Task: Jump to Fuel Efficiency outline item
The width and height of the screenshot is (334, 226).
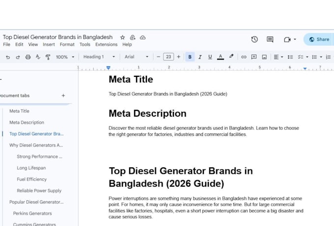Action: tap(32, 179)
